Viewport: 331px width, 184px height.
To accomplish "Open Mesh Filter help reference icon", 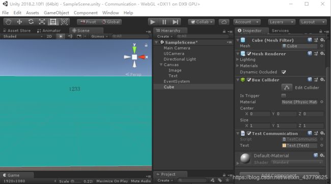I will click(x=310, y=40).
